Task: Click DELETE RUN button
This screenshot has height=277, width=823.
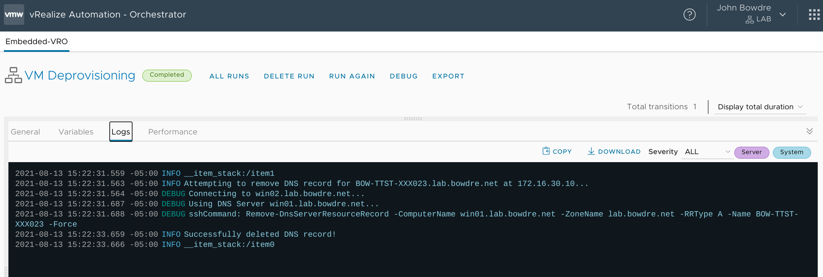Action: [289, 76]
